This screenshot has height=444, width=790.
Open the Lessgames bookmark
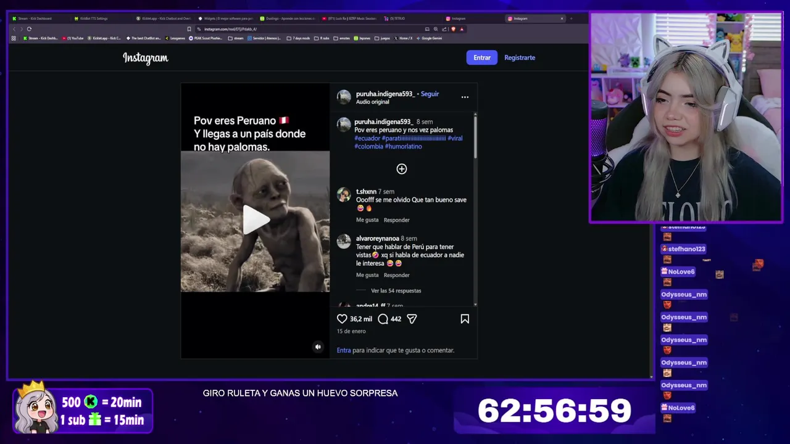(175, 38)
